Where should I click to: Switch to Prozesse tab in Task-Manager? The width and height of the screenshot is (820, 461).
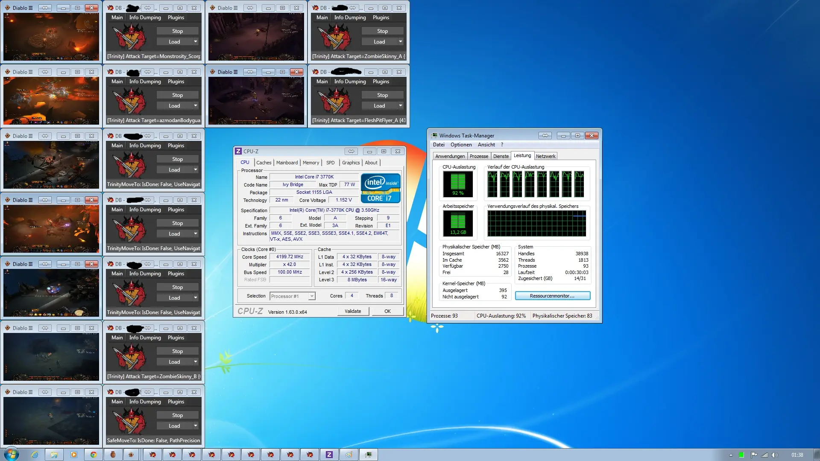tap(479, 156)
